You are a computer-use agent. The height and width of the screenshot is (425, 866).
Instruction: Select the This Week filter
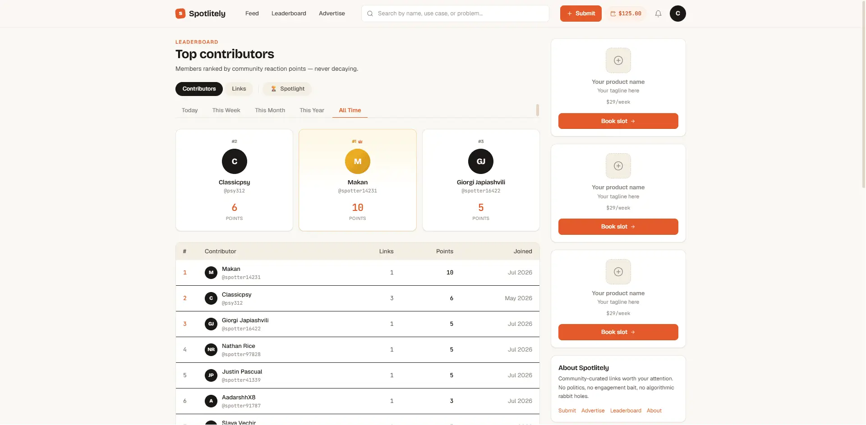pyautogui.click(x=226, y=110)
